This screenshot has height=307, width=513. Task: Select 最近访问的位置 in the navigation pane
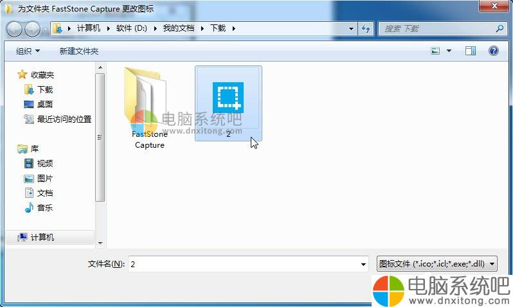64,119
